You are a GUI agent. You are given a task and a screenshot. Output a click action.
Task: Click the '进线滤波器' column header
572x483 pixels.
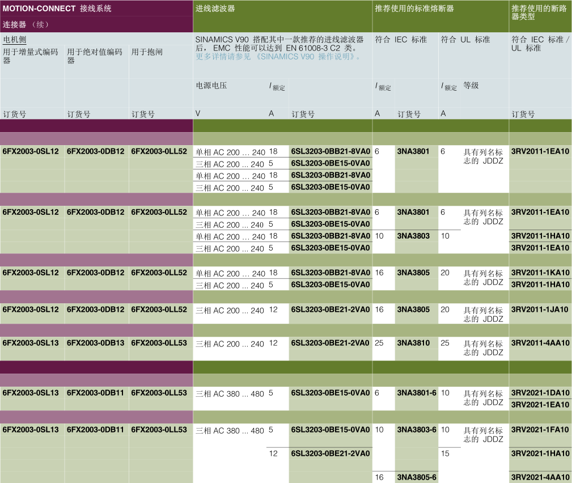click(x=215, y=9)
